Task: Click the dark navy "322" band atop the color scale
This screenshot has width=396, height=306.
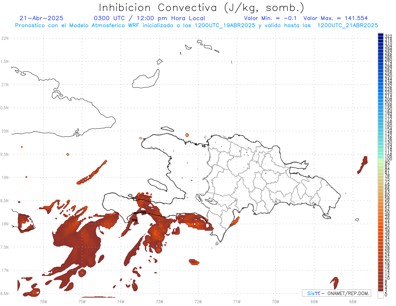Action: (x=380, y=35)
